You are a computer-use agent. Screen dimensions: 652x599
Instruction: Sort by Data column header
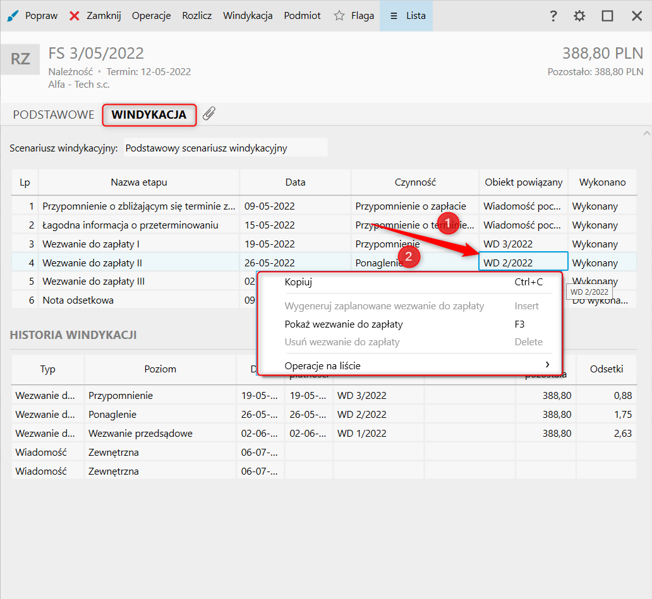coord(295,182)
